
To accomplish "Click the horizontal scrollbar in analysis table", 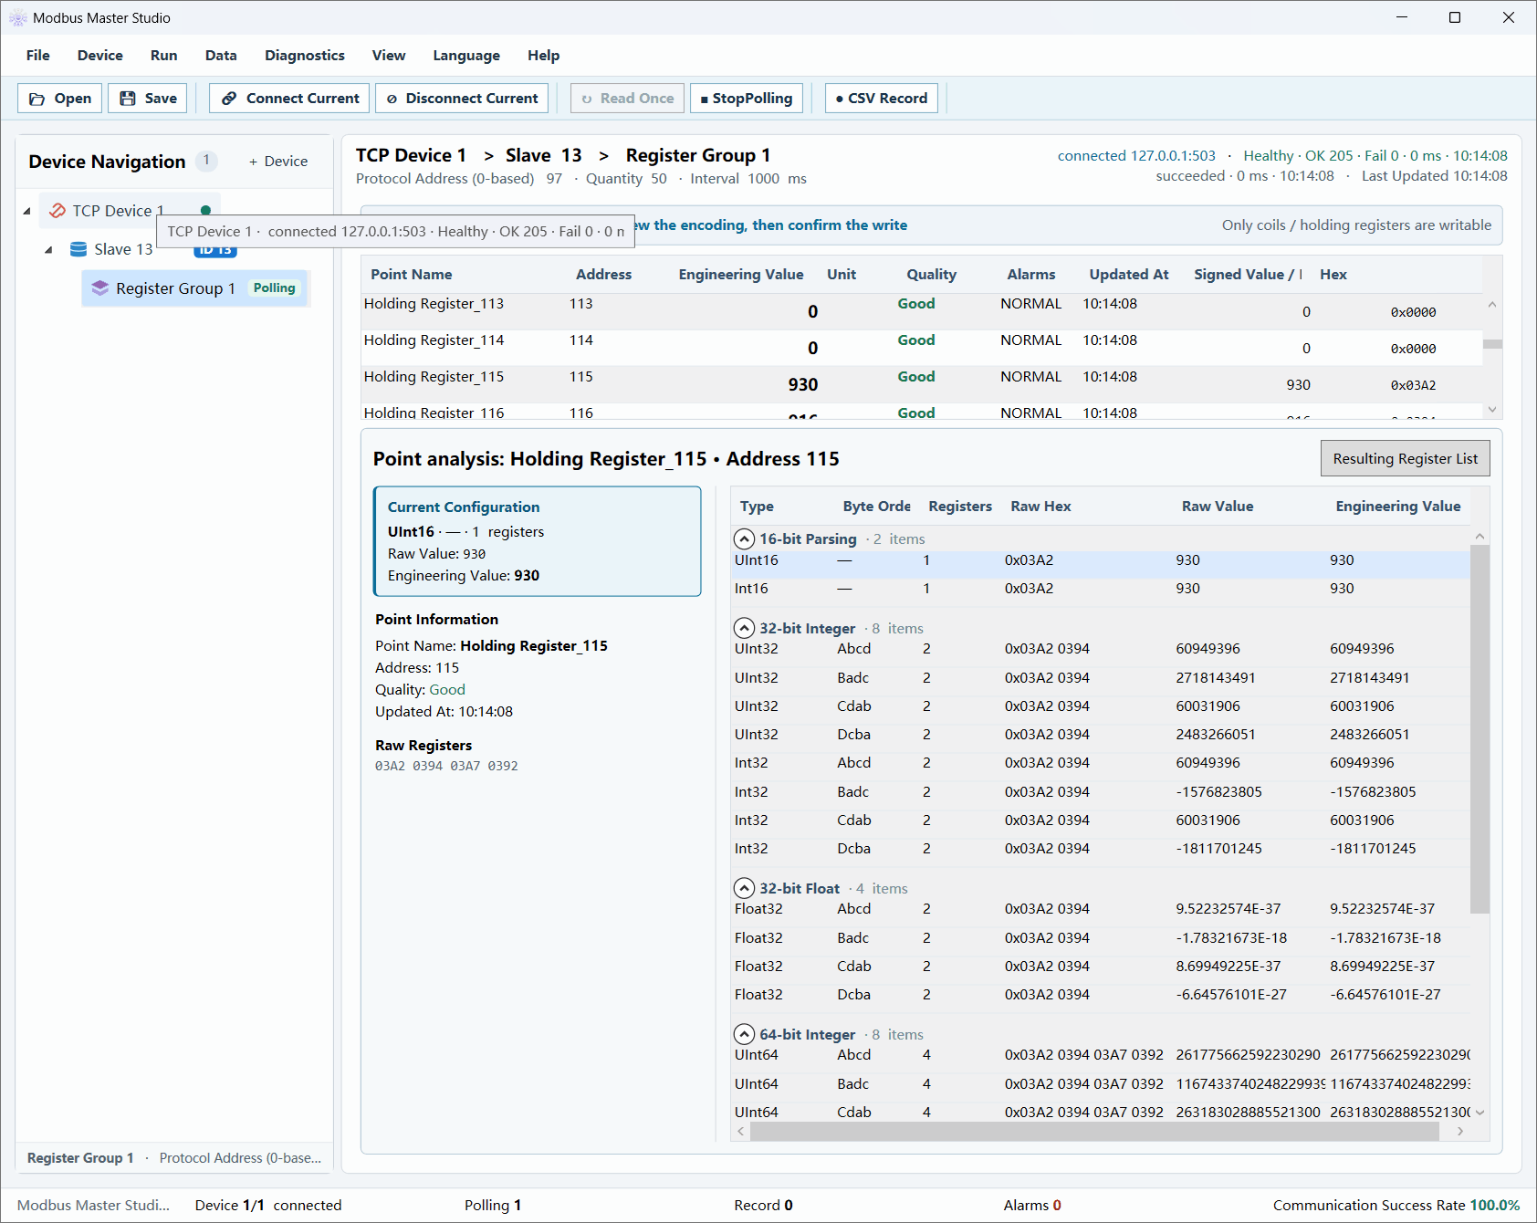I will coord(1094,1132).
